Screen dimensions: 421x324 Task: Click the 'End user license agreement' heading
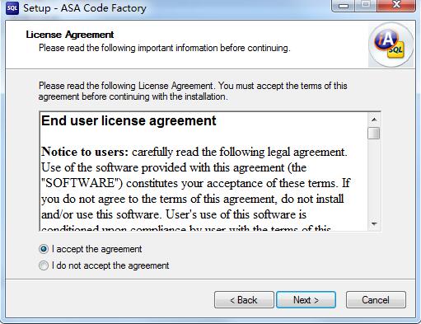(129, 121)
